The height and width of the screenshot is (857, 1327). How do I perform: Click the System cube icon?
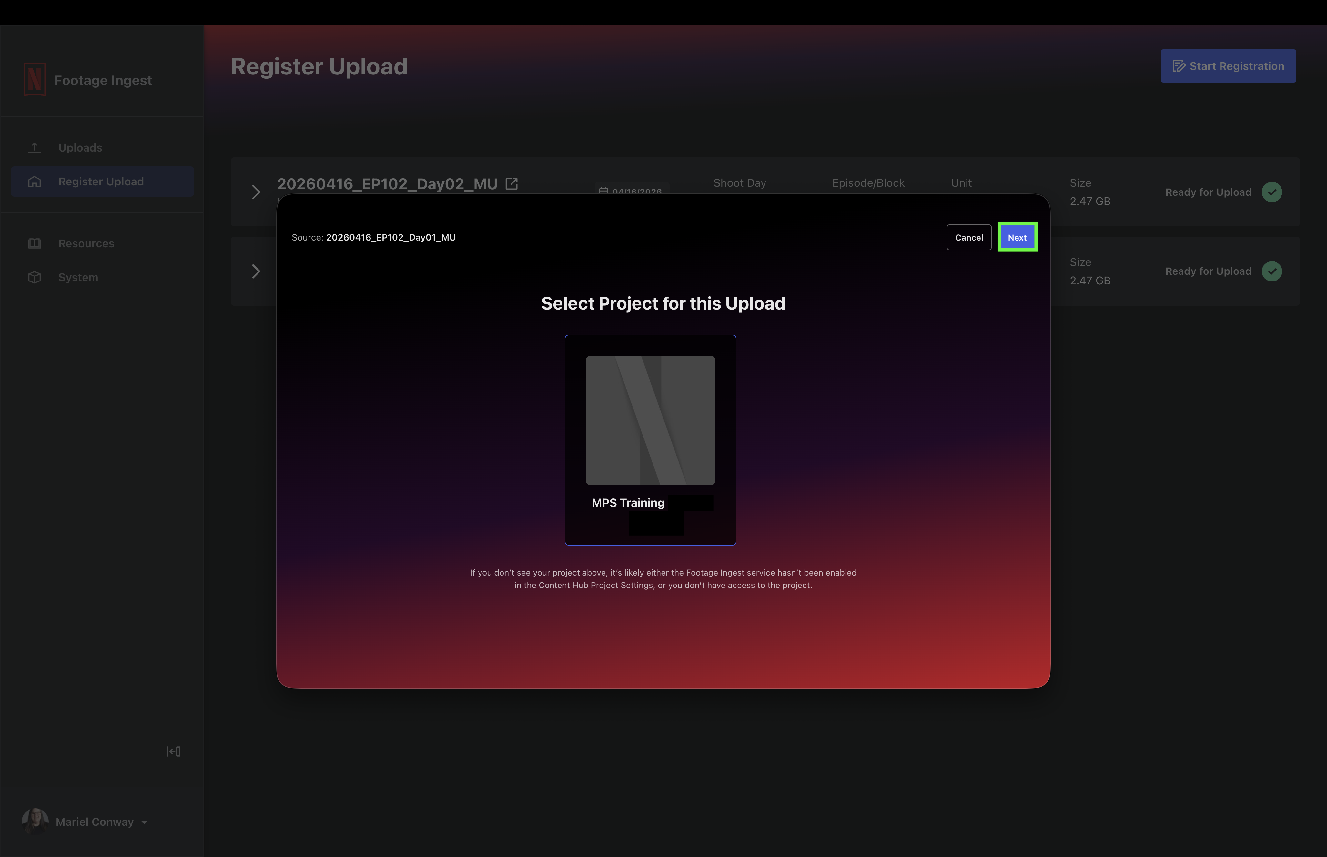click(x=35, y=277)
